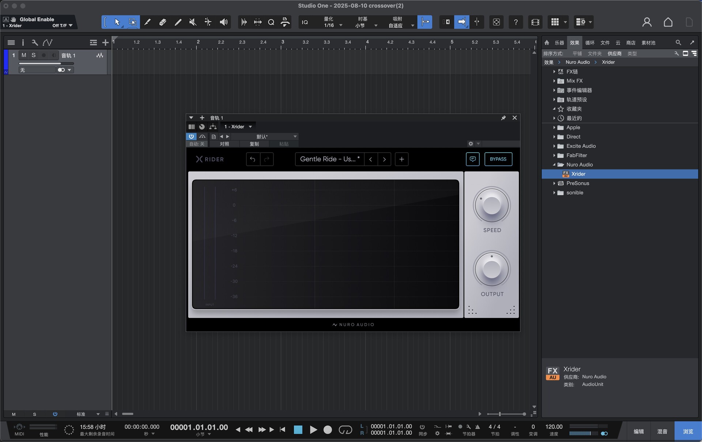Expand the PreSonus vendor folder
This screenshot has height=442, width=702.
pos(554,183)
